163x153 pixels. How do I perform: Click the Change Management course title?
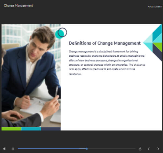(18, 5)
